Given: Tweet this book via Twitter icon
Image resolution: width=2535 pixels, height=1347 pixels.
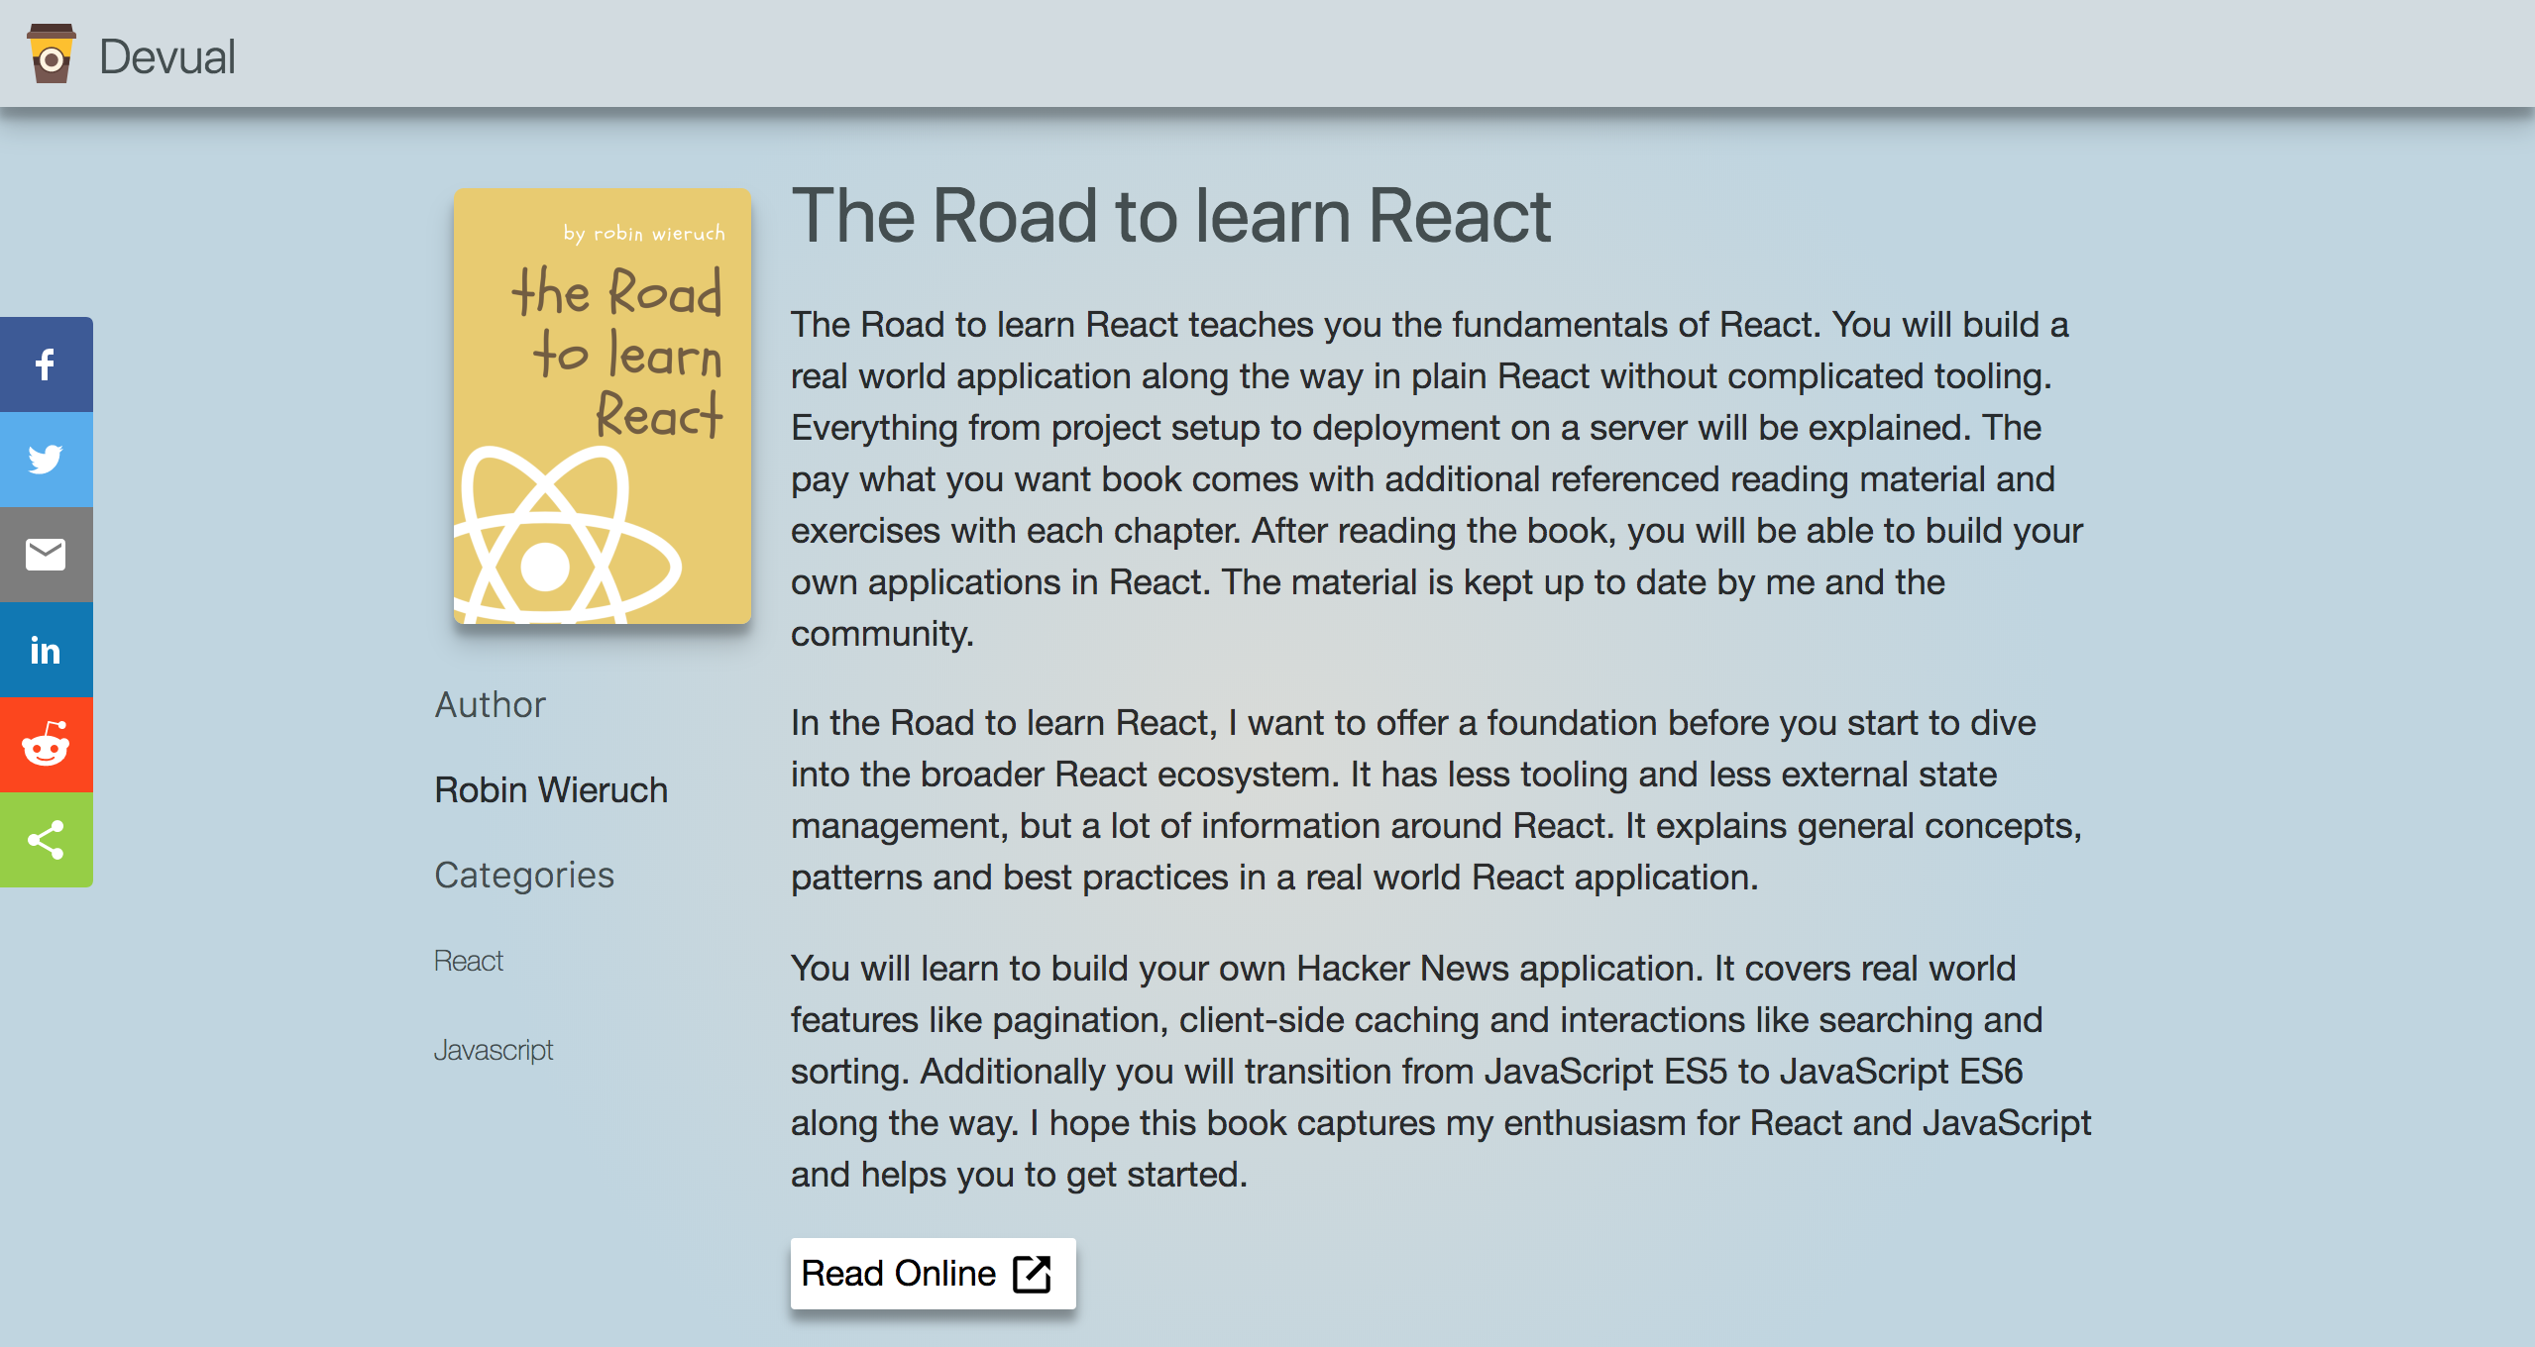Looking at the screenshot, I should [x=46, y=460].
